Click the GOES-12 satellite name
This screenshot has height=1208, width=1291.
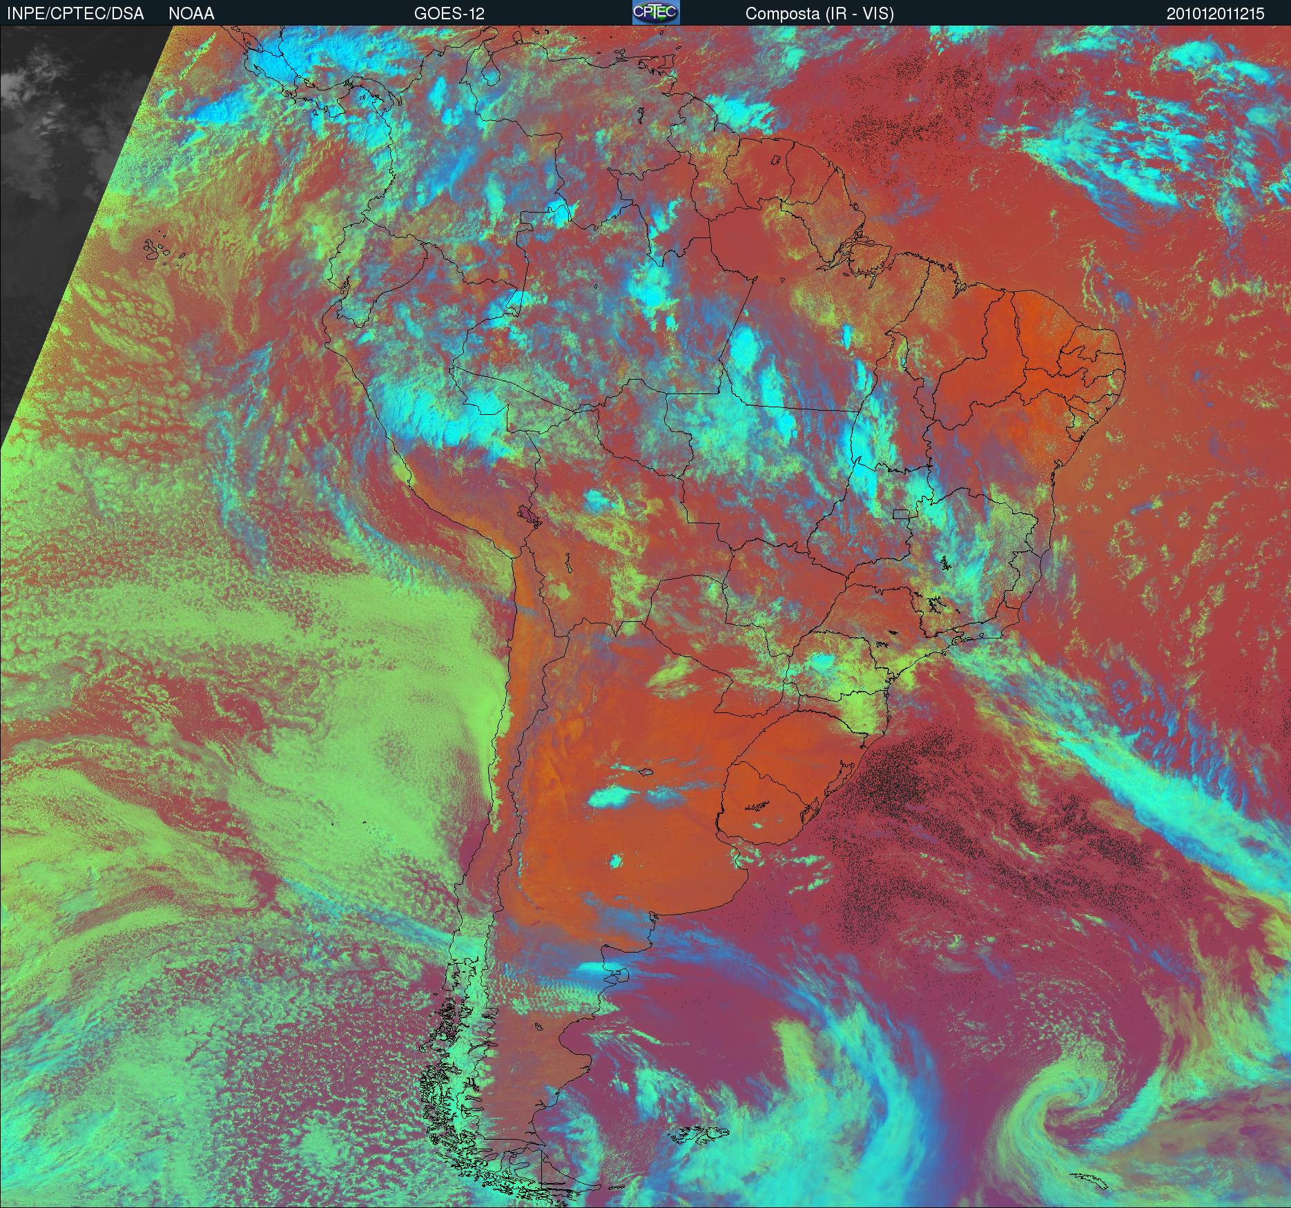click(449, 14)
